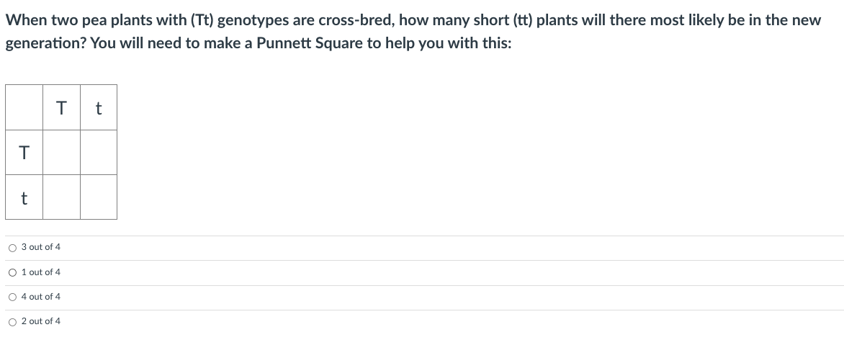Click the column header cell with capital T
This screenshot has height=340, width=844.
[x=61, y=107]
